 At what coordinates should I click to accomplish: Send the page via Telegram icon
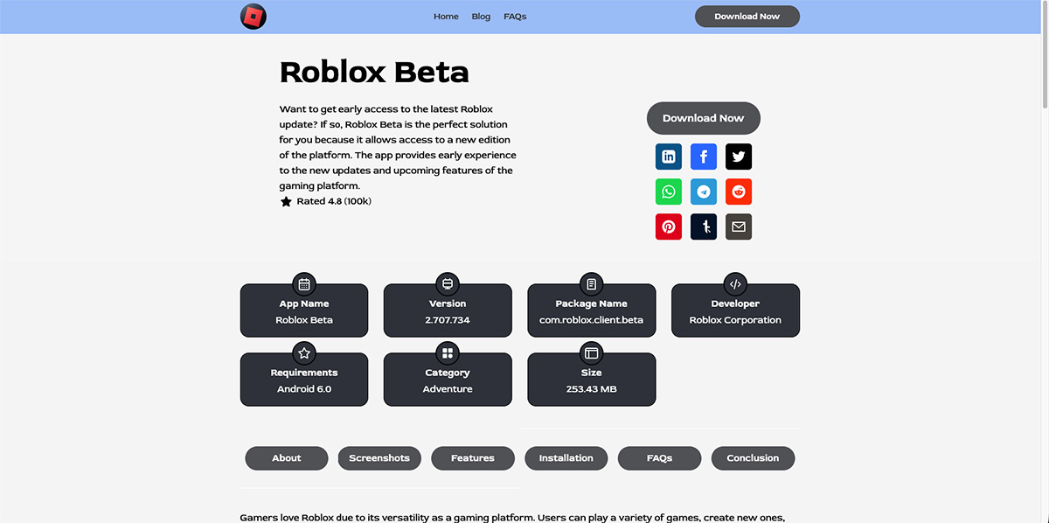coord(703,191)
